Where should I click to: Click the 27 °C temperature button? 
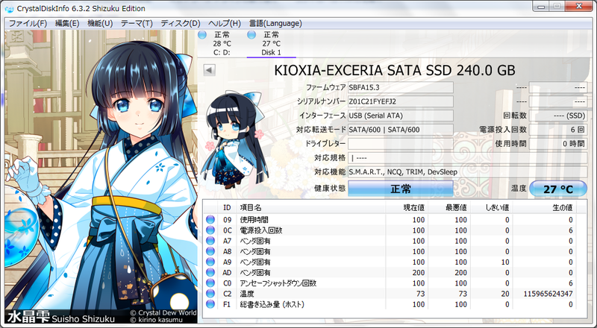coord(558,189)
